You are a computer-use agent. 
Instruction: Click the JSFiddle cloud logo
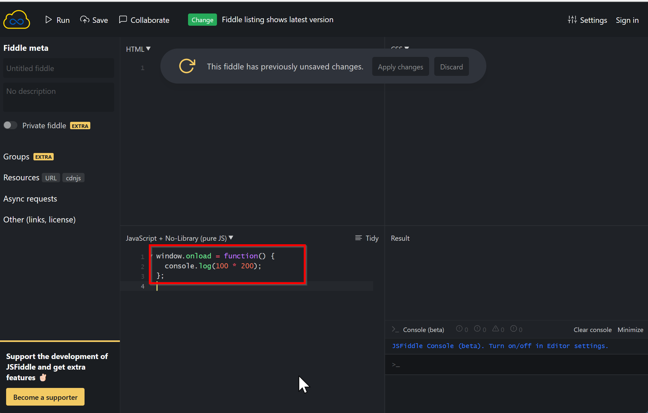(x=17, y=20)
